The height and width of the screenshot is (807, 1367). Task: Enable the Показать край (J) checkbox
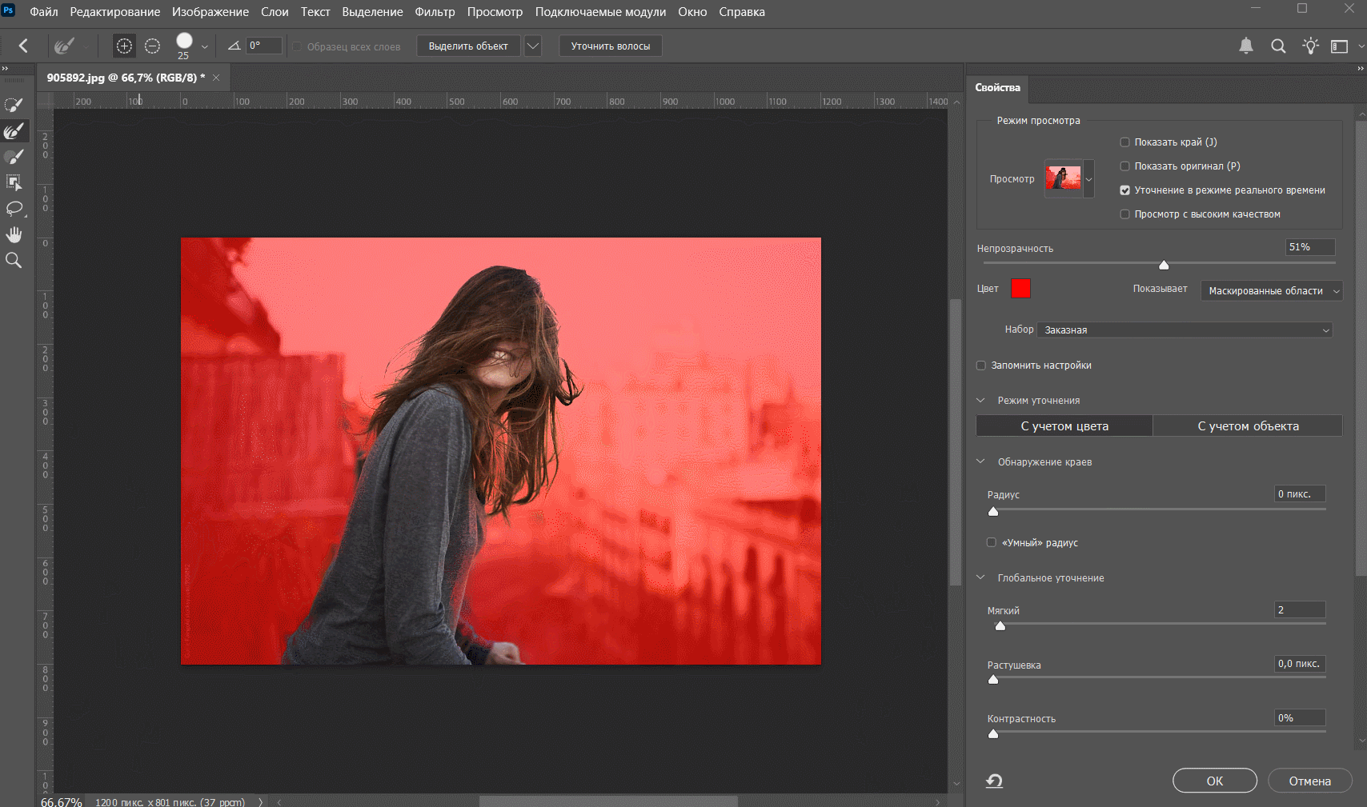(x=1124, y=142)
